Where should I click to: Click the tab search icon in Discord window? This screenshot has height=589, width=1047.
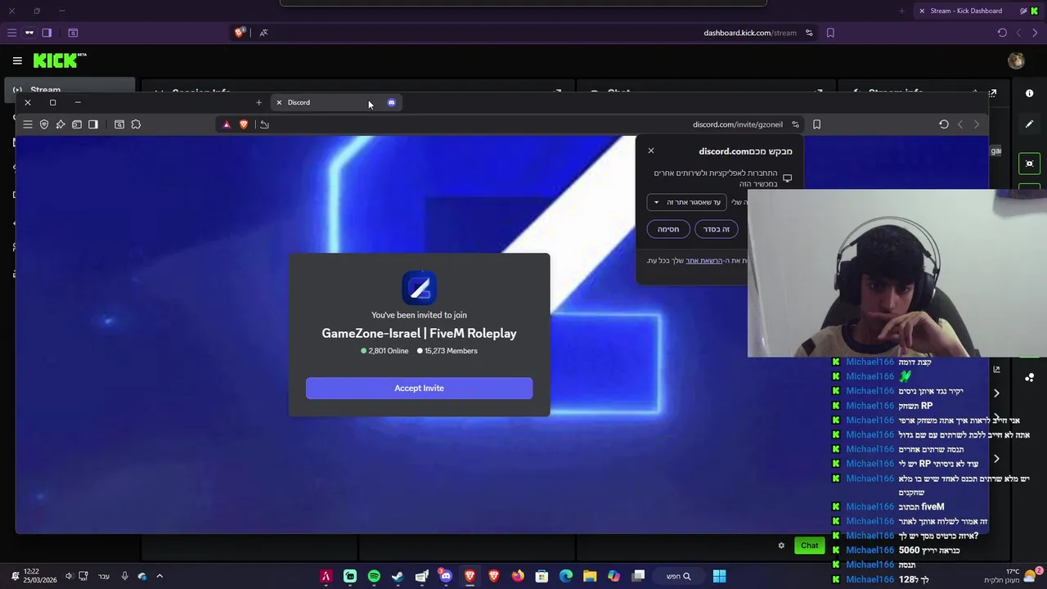[119, 124]
